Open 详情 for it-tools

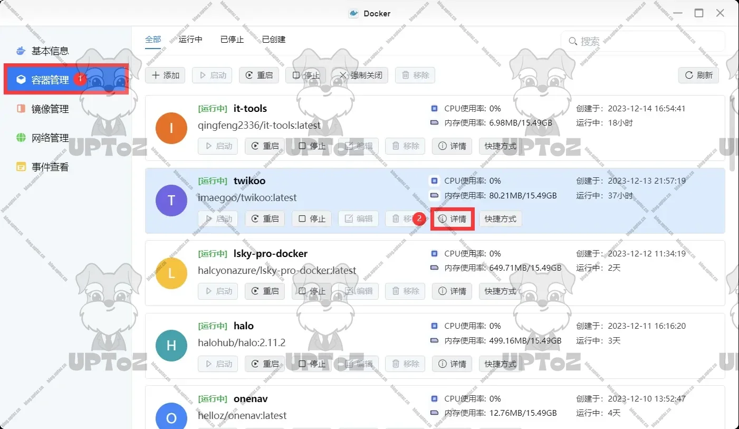453,146
